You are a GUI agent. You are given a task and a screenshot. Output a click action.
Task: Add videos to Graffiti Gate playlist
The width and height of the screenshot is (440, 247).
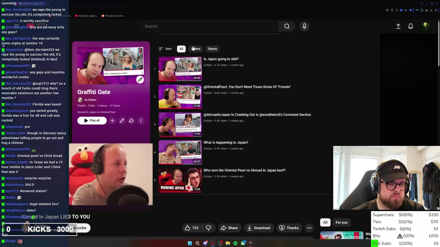coord(112,120)
